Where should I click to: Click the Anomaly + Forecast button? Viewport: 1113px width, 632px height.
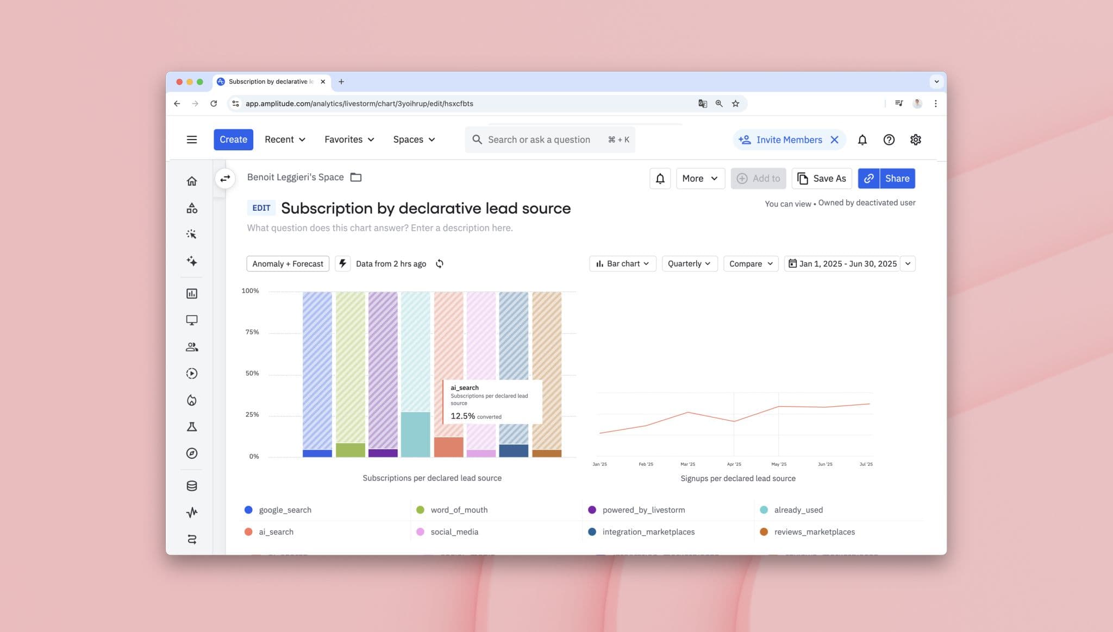coord(287,264)
